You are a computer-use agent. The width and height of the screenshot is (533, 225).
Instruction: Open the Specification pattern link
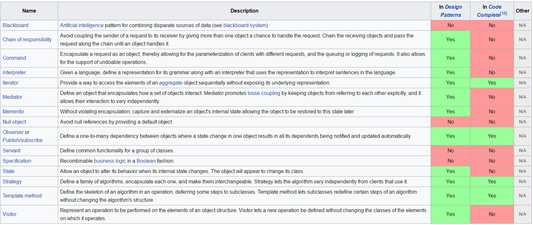[x=17, y=161]
